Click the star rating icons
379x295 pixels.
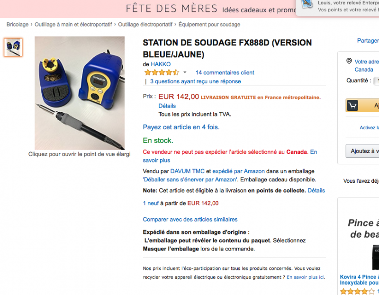(162, 72)
